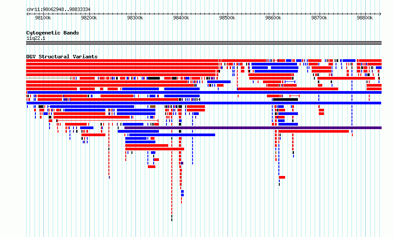Click the 98300k ruler tick label

pyautogui.click(x=135, y=18)
